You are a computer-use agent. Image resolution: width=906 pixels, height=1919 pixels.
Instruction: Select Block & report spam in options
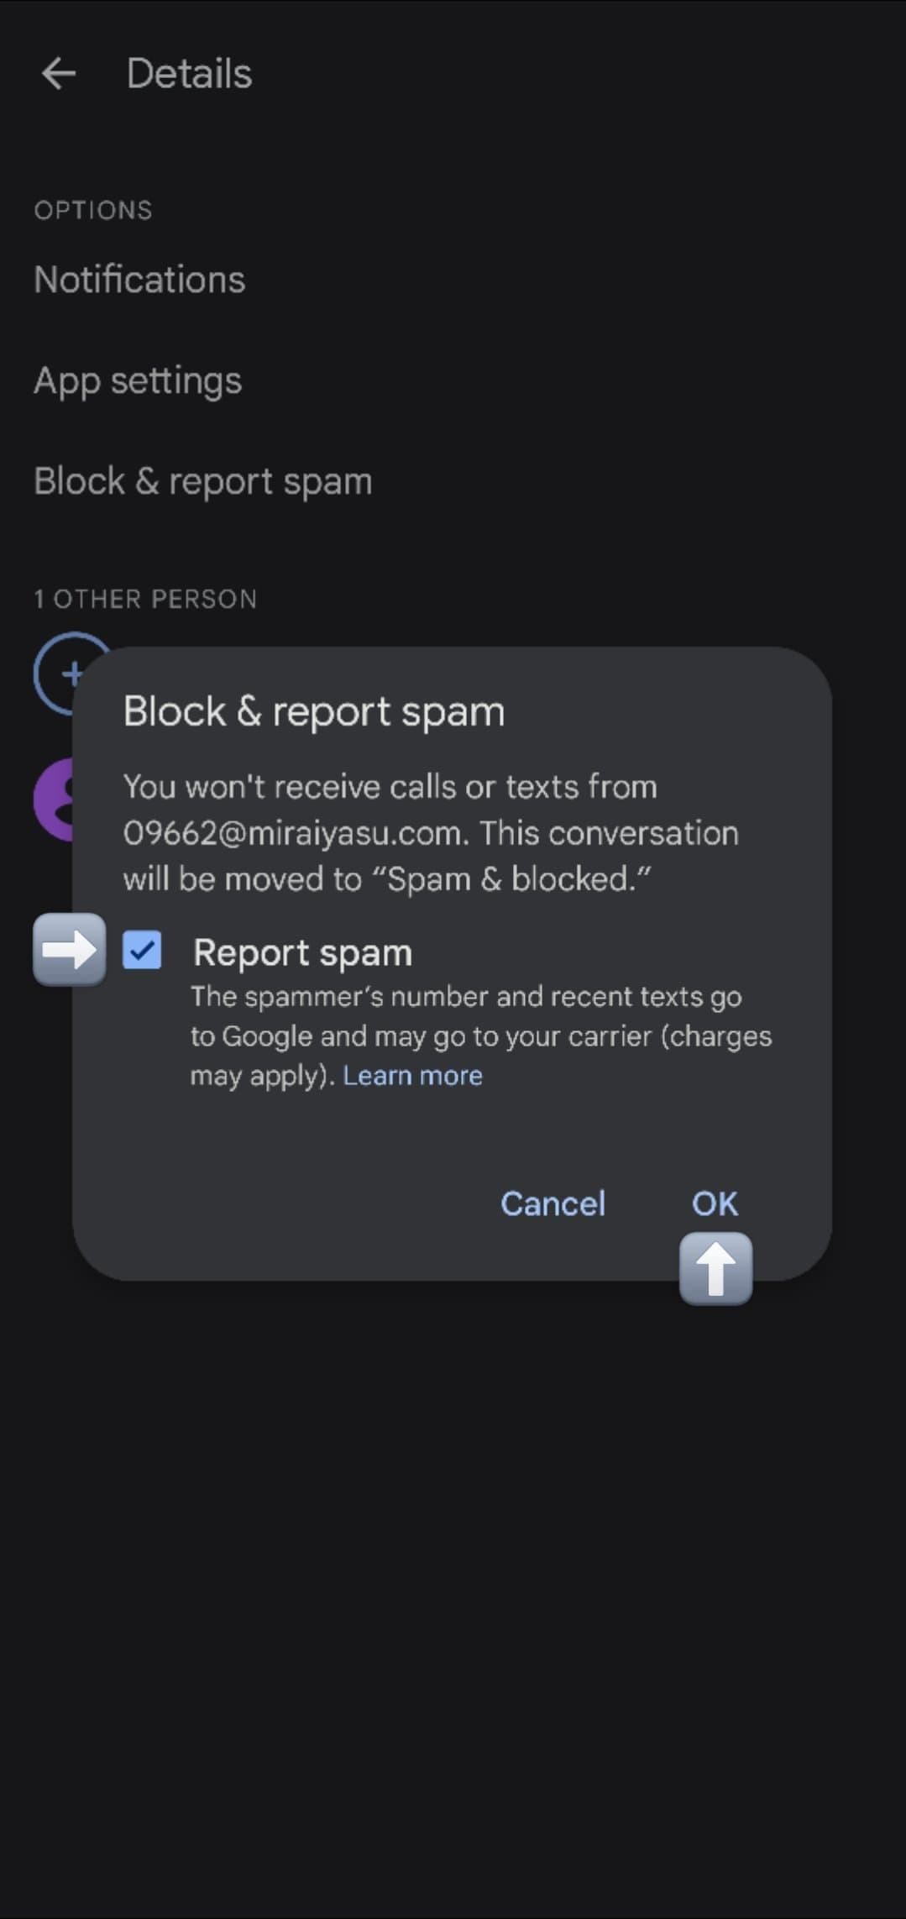[x=202, y=482]
